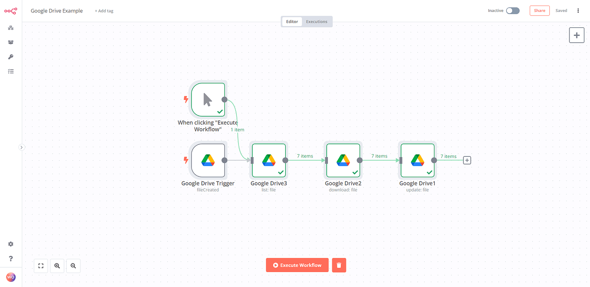
Task: Fit workflow to view with the frame icon
Action: [41, 266]
